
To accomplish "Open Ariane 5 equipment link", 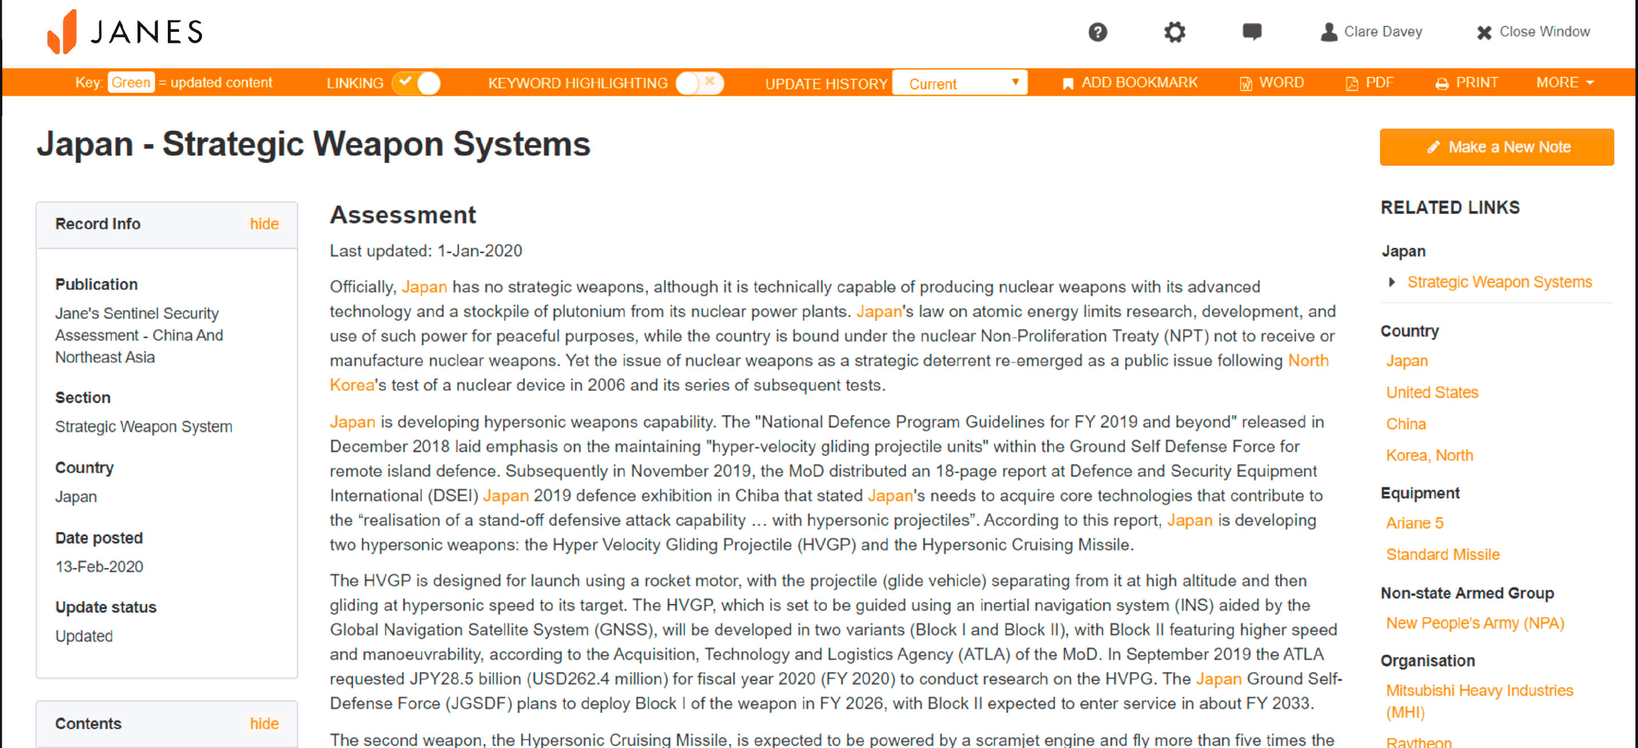I will [x=1414, y=523].
